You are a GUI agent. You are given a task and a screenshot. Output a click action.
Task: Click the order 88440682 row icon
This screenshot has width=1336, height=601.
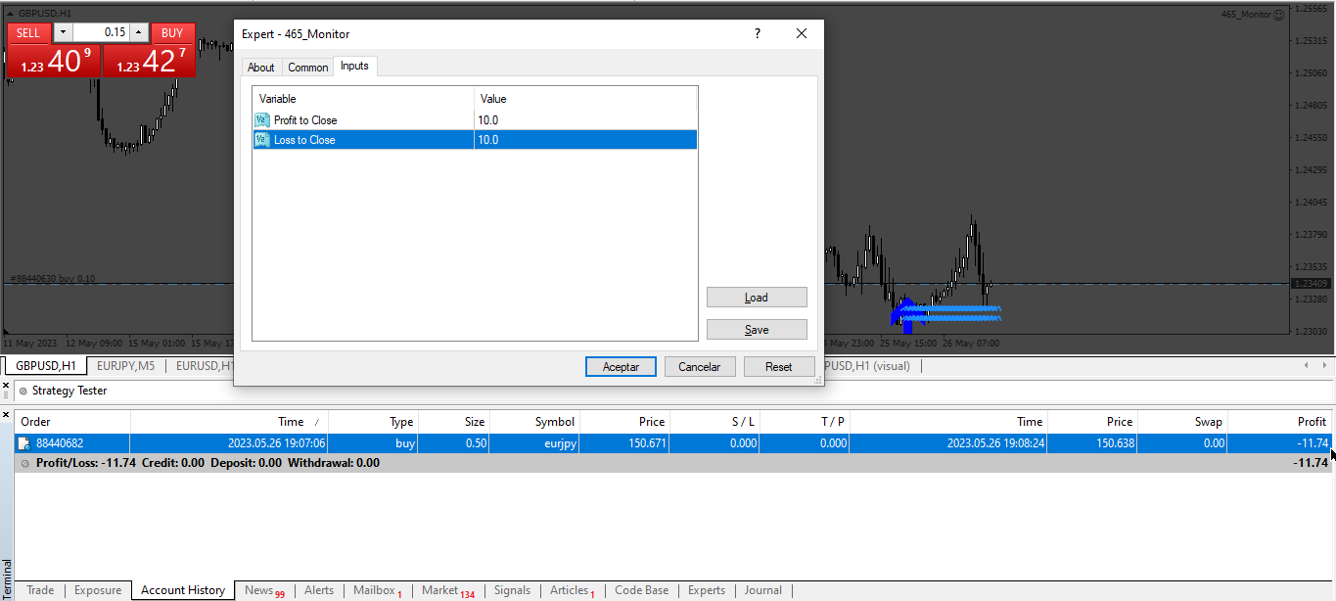(x=23, y=443)
